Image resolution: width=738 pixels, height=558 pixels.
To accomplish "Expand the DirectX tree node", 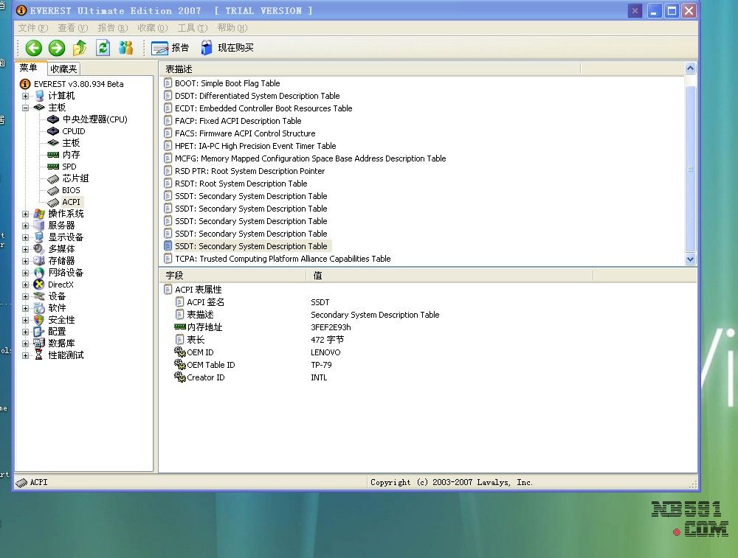I will [26, 285].
